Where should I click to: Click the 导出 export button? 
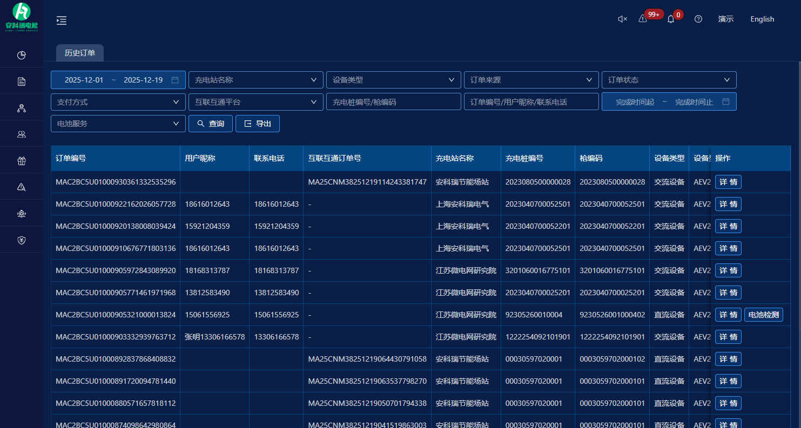pyautogui.click(x=258, y=124)
